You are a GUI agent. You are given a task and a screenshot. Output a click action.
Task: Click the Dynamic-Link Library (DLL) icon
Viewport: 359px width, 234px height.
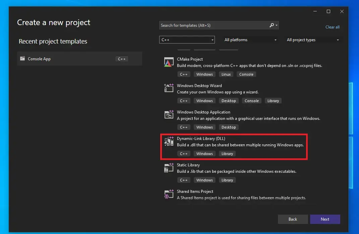pyautogui.click(x=169, y=142)
